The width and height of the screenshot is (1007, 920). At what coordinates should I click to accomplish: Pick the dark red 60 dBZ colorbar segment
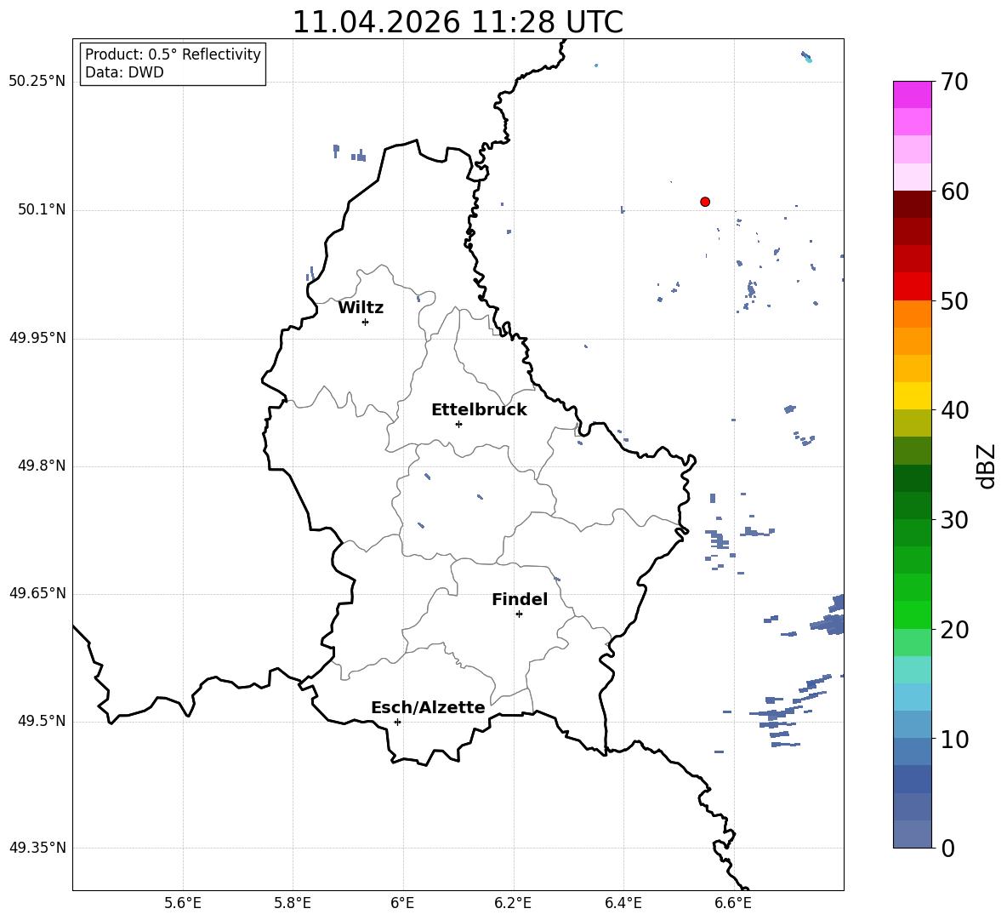coord(913,203)
